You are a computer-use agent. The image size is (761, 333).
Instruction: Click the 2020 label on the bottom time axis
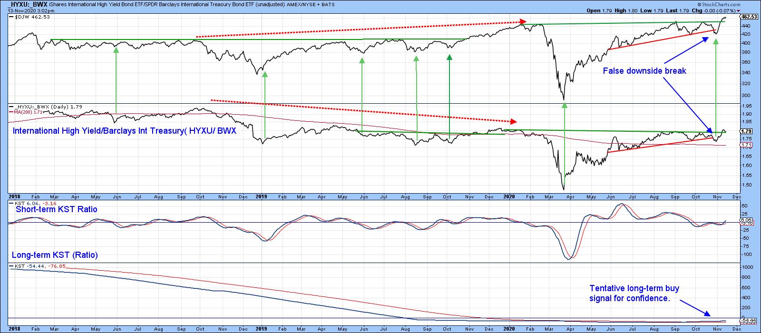click(509, 328)
